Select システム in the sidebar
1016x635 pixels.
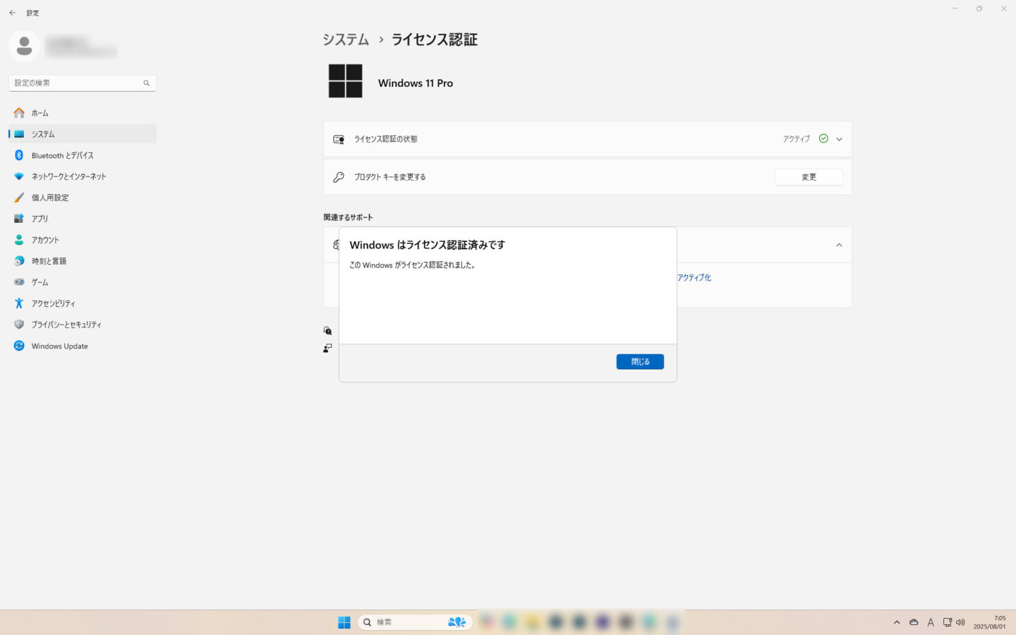[x=83, y=134]
